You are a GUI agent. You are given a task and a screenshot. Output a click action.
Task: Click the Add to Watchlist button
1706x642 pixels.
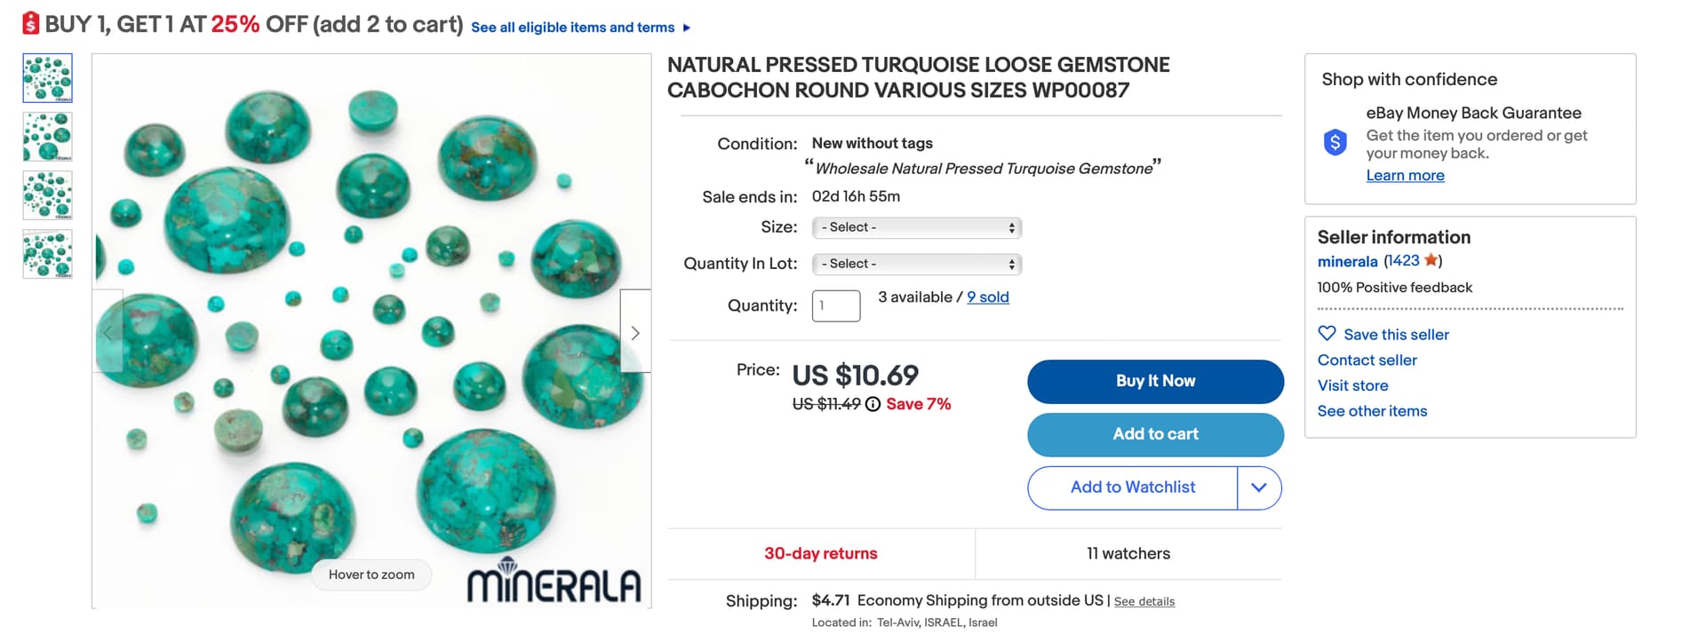click(1133, 487)
